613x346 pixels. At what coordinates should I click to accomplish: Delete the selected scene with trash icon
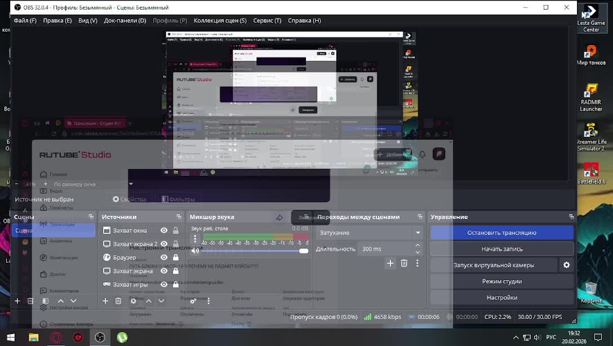coord(30,301)
